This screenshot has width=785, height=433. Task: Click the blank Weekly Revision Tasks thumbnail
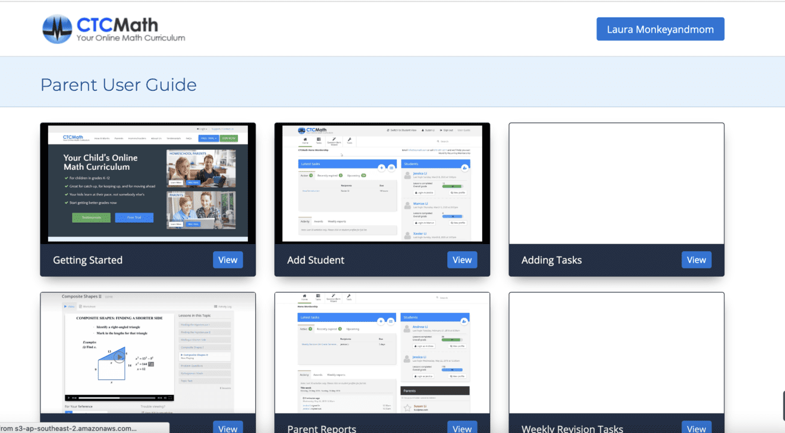pos(616,352)
